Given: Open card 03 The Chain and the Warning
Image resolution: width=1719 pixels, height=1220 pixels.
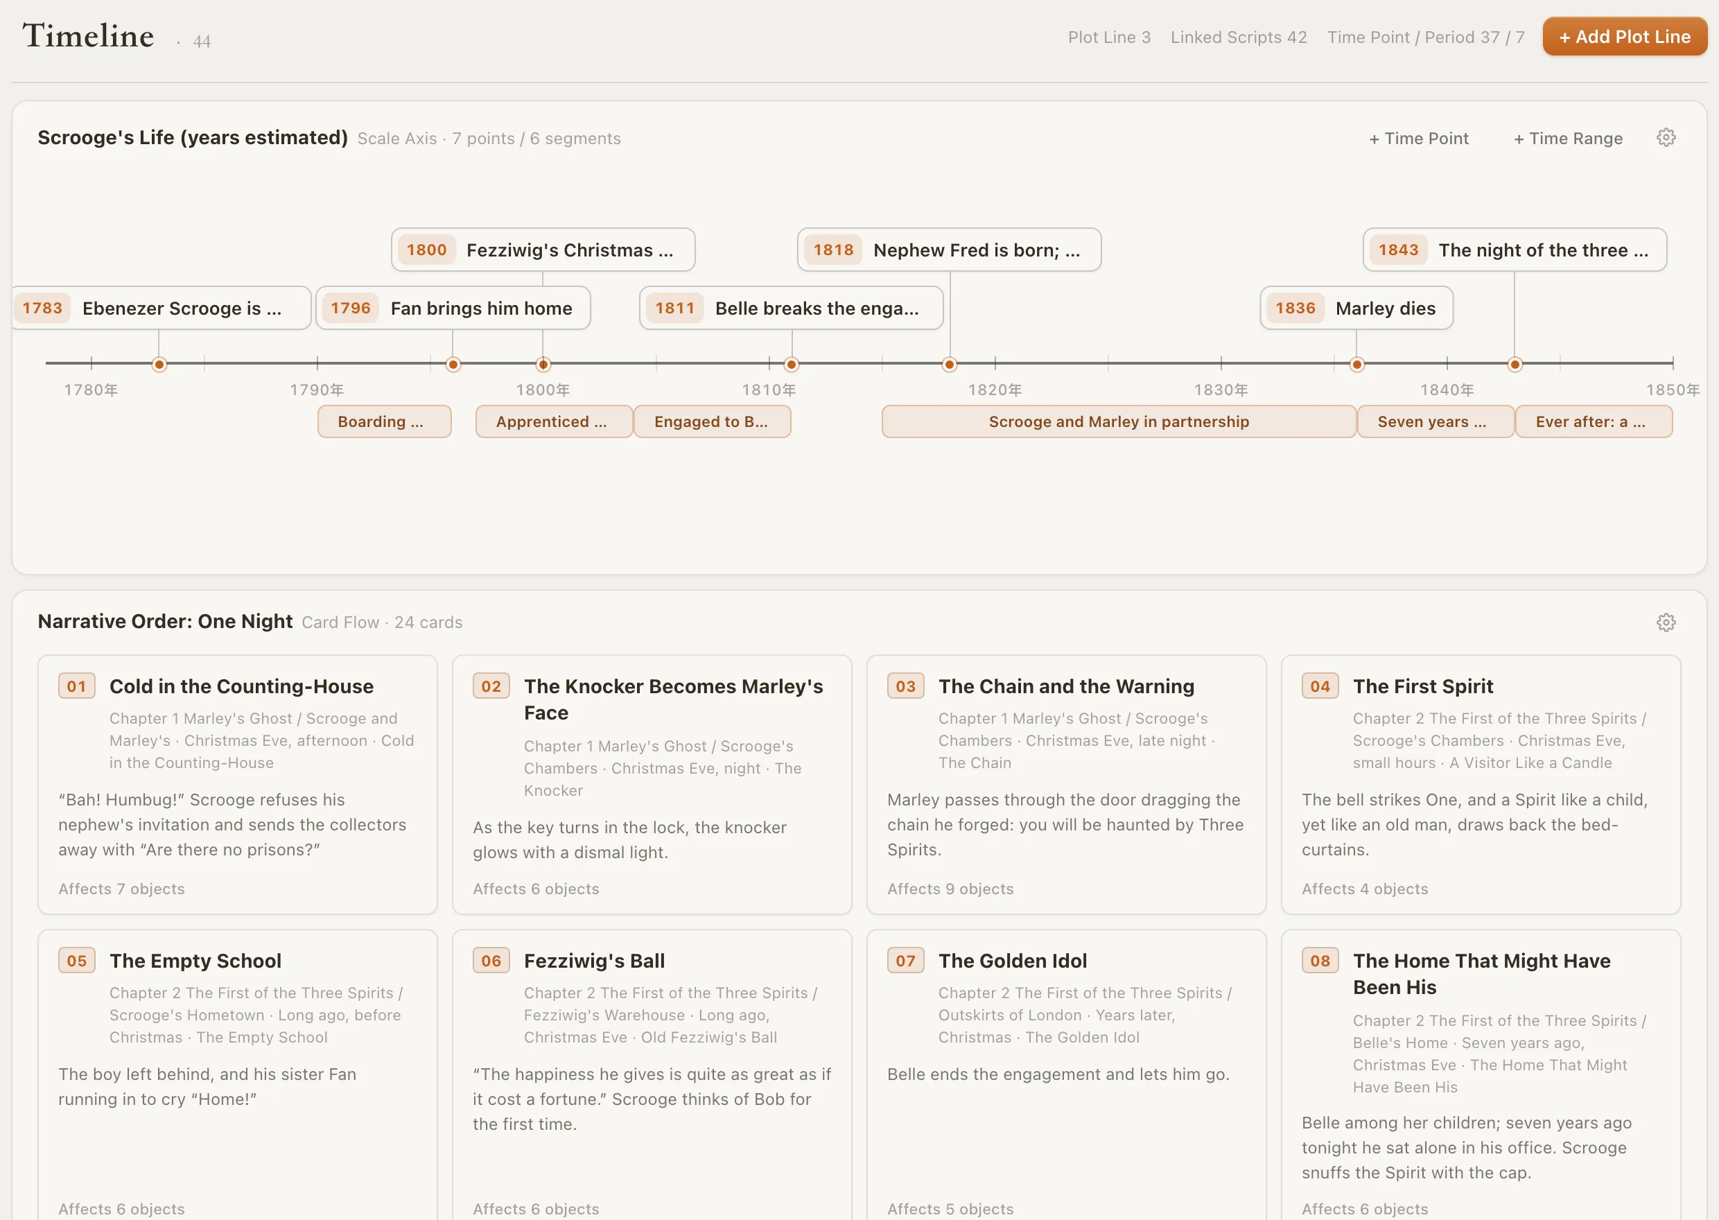Looking at the screenshot, I should tap(1066, 784).
